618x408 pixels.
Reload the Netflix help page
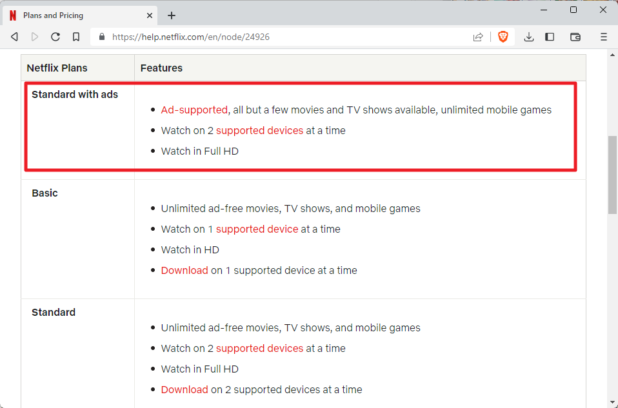(x=55, y=37)
